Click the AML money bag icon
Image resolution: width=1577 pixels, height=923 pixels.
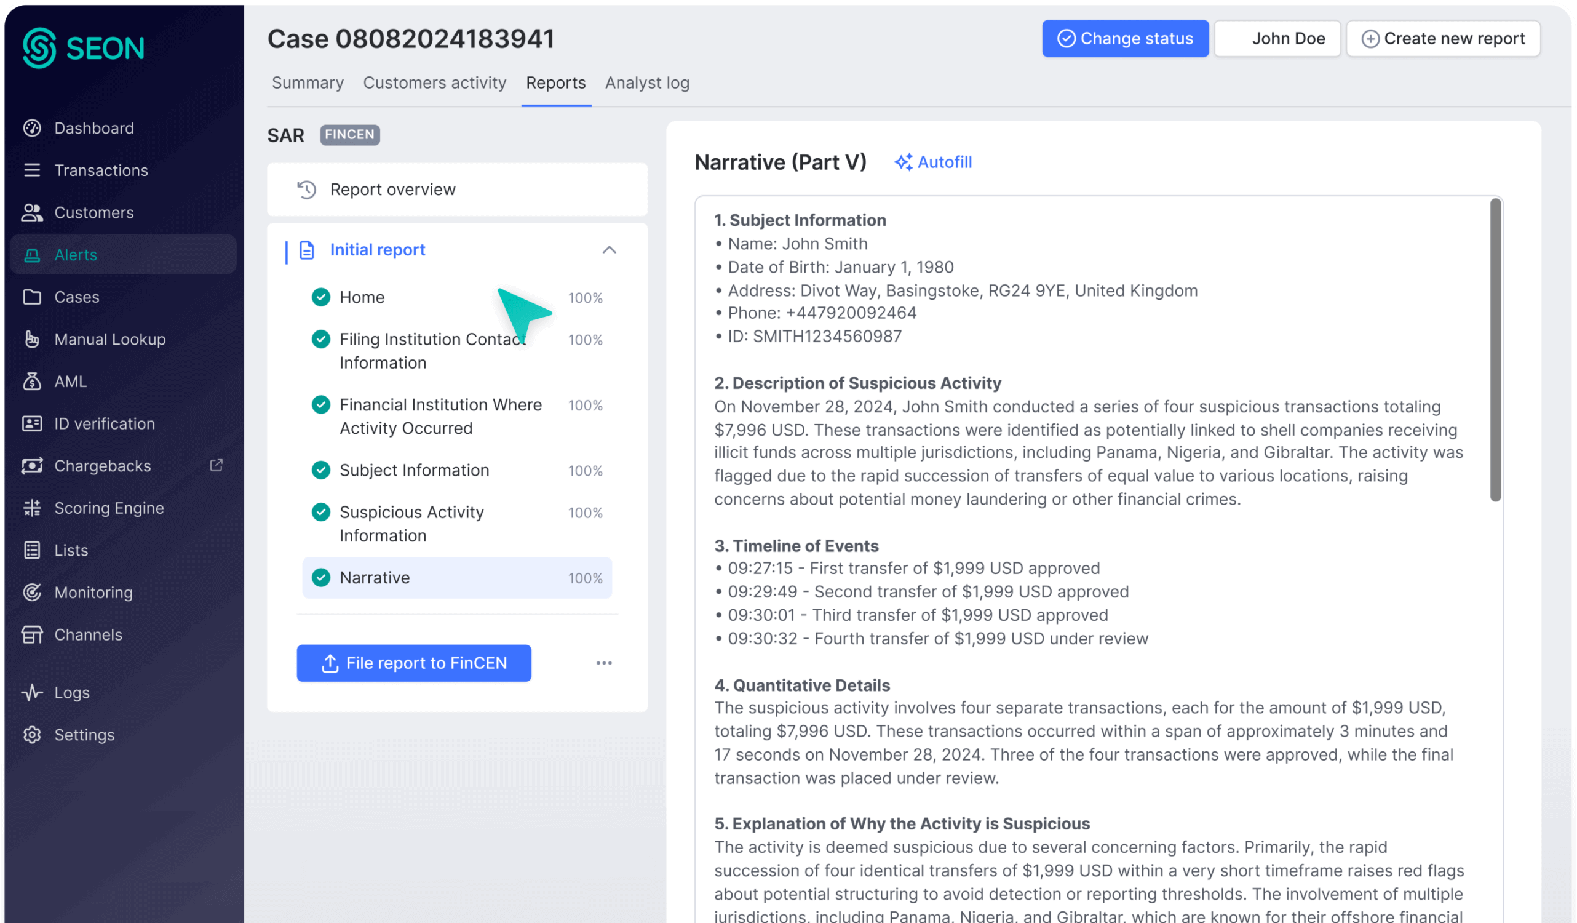tap(32, 381)
